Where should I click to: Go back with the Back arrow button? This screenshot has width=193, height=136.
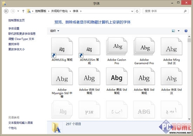coord(6,11)
